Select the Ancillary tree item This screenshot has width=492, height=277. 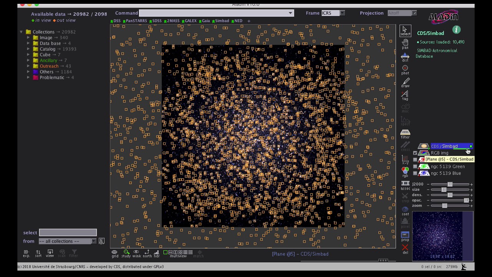pyautogui.click(x=48, y=60)
